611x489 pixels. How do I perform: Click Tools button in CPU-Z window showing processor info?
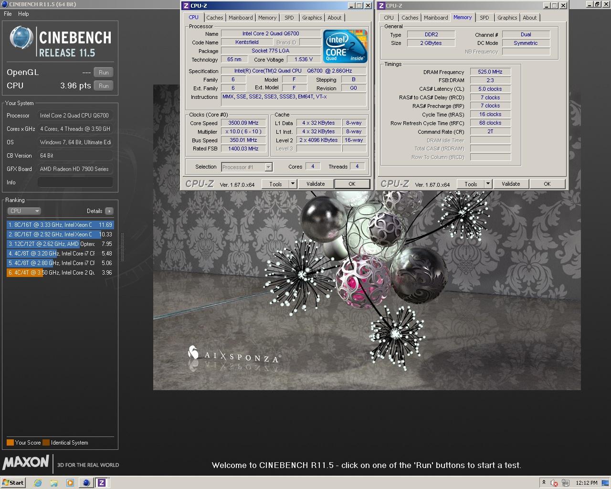click(x=276, y=184)
